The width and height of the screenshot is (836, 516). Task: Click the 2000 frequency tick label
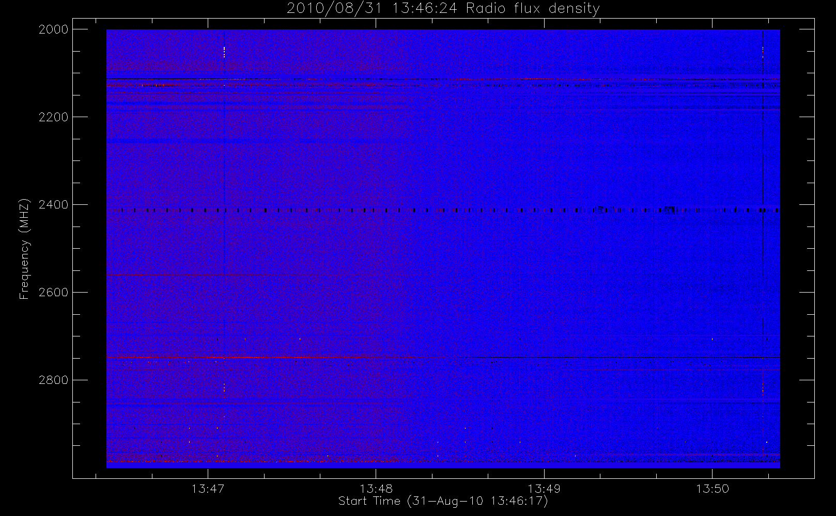click(x=54, y=29)
